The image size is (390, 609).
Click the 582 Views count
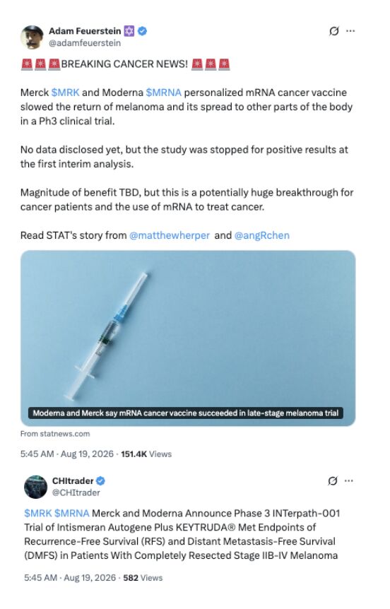coord(143,578)
